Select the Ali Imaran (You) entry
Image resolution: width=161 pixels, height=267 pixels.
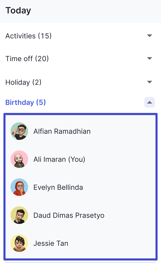click(x=59, y=159)
